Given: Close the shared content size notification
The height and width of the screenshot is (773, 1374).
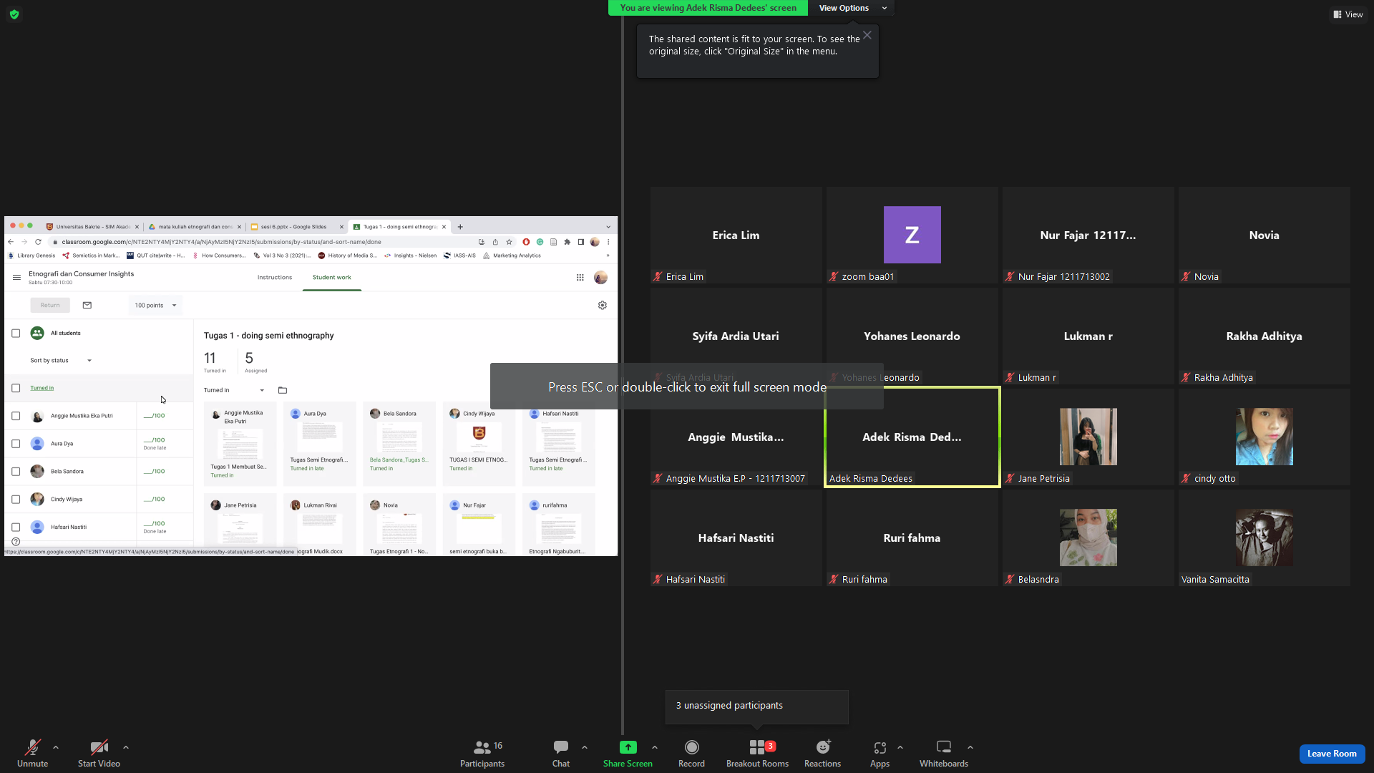Looking at the screenshot, I should click(867, 35).
